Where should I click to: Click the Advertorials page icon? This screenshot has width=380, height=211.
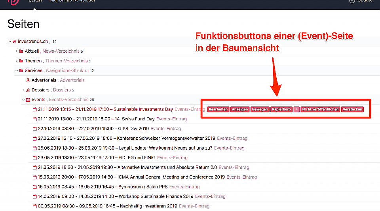point(28,80)
